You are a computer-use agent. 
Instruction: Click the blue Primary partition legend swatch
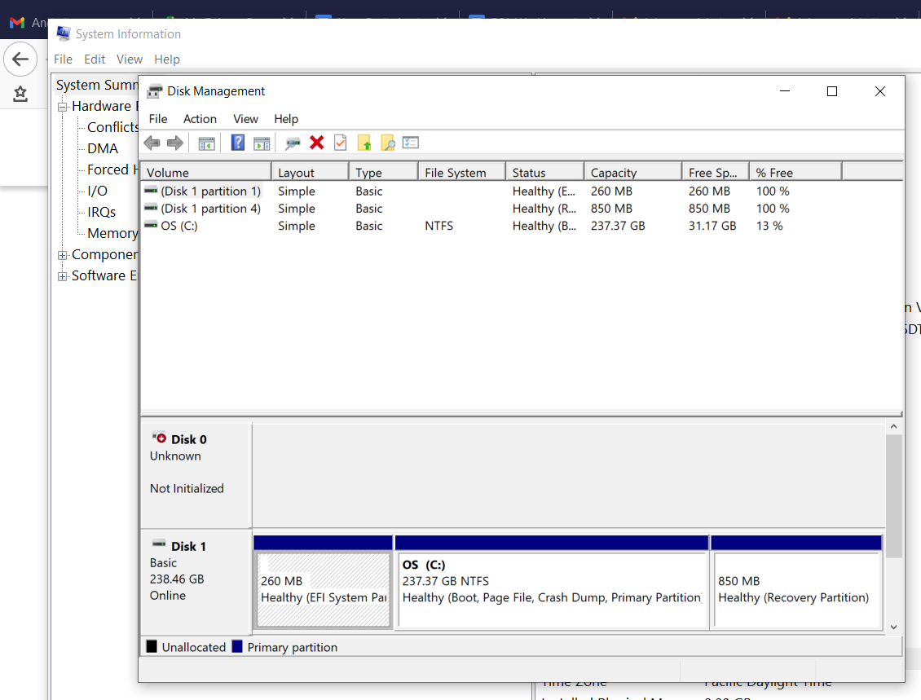(237, 646)
